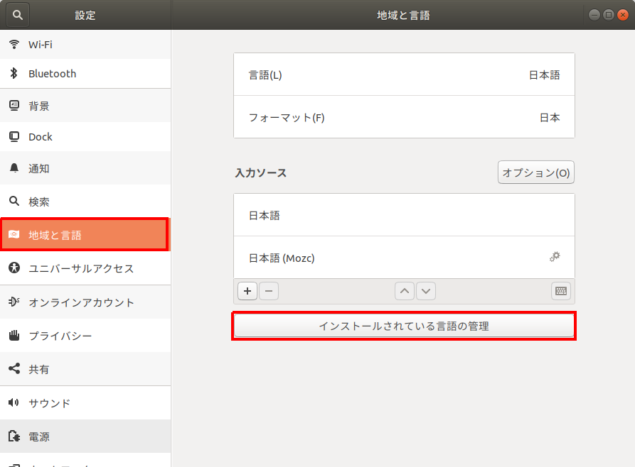
Task: Open ユニバーサルアクセス settings
Action: pos(85,268)
